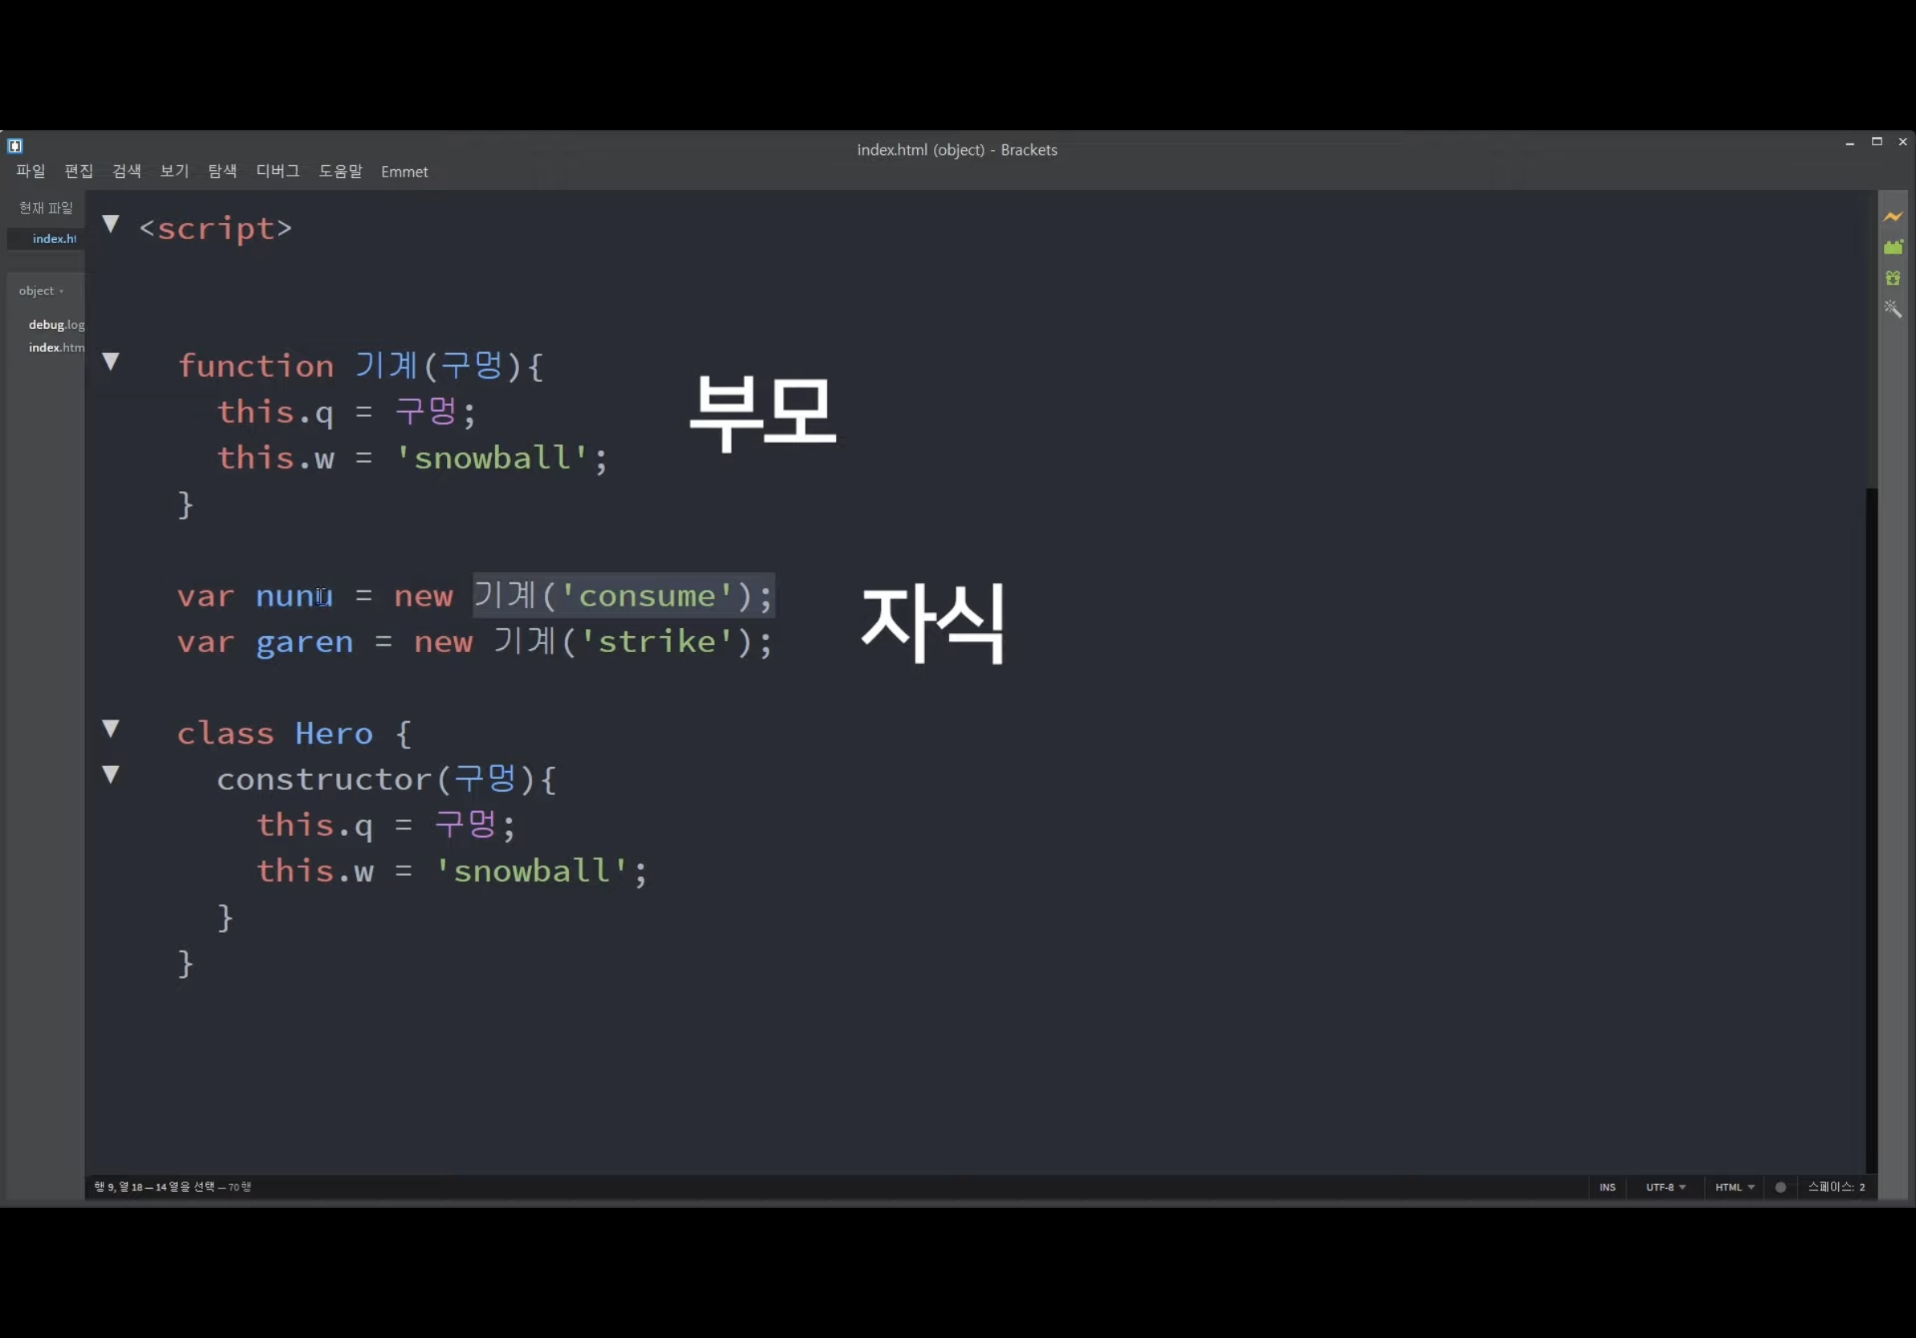Select debug.log in file tree

[x=56, y=325]
